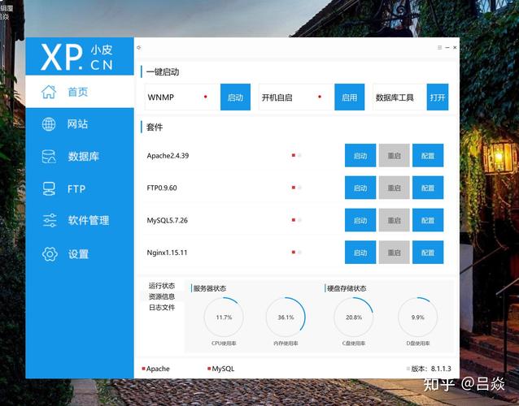The height and width of the screenshot is (406, 519).
Task: Open the 软件管理 sliders icon
Action: [50, 220]
